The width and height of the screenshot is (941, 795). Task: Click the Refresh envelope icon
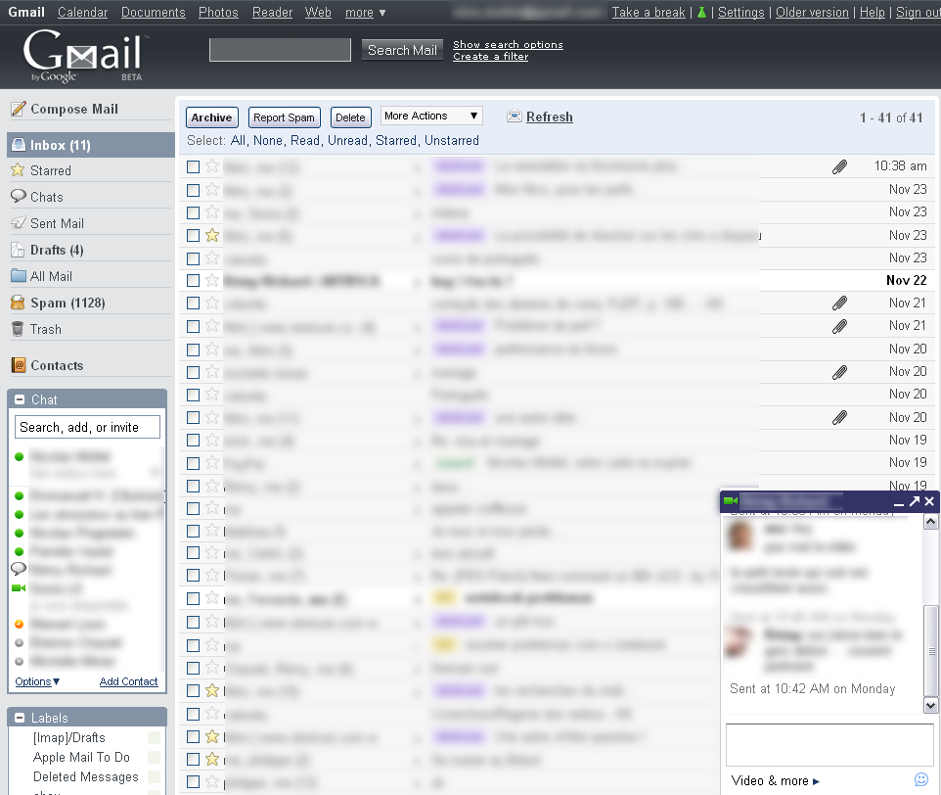[x=515, y=117]
